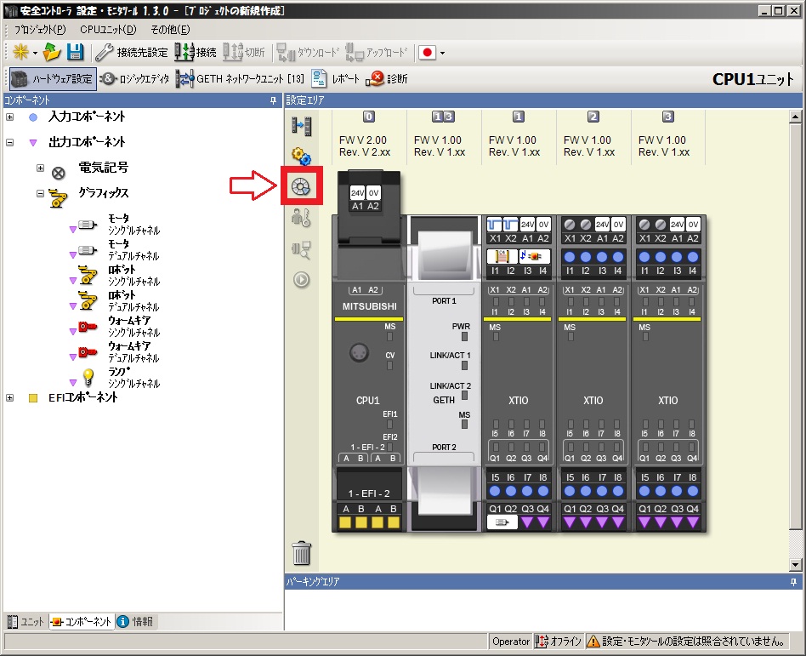806x656 pixels.
Task: Switch to ロジックエディタ view
Action: (x=134, y=79)
